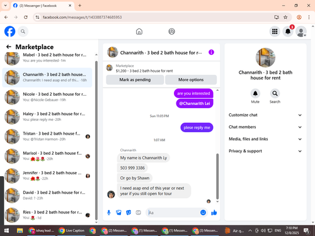
Task: Switch to Live Caption taskbar window
Action: pyautogui.click(x=71, y=231)
